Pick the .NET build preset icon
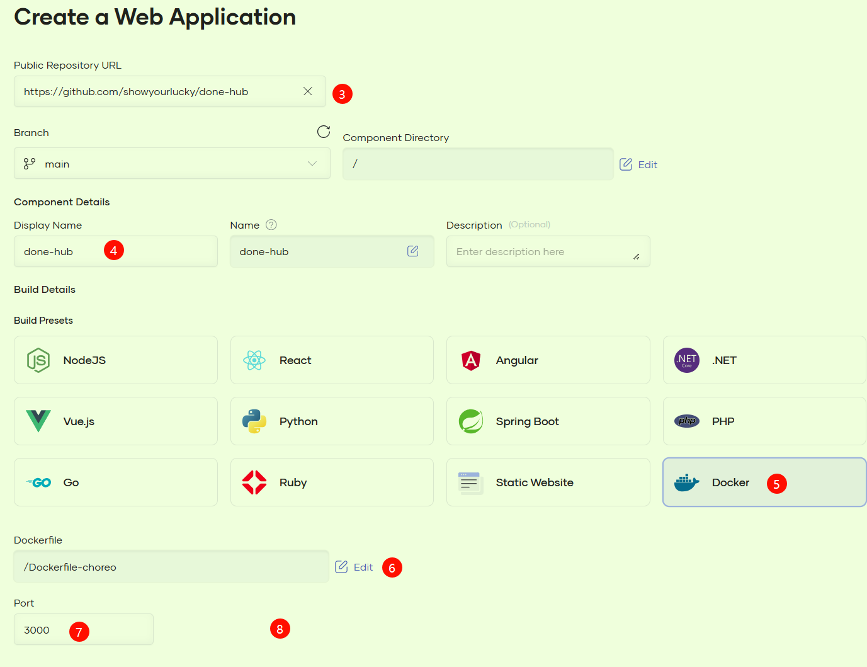 point(687,360)
